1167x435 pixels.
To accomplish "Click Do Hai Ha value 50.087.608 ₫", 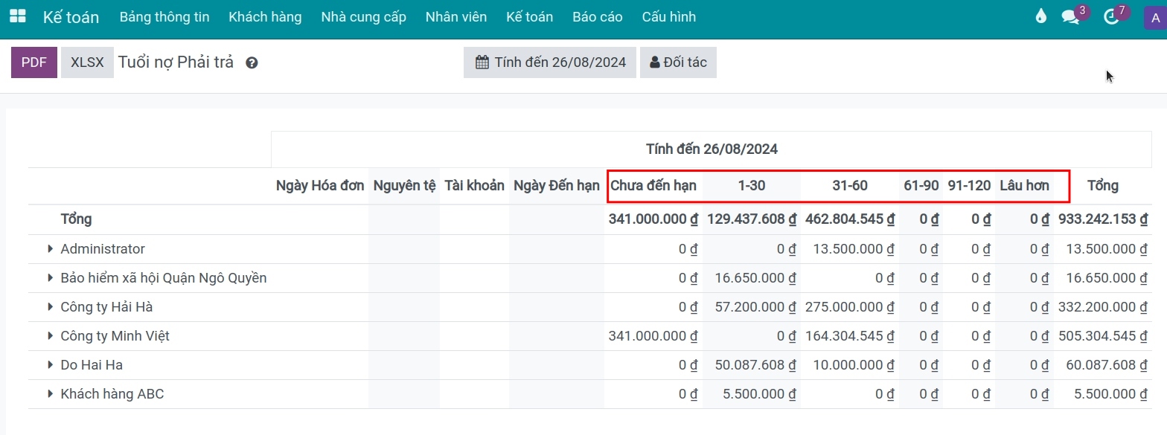I will point(755,364).
